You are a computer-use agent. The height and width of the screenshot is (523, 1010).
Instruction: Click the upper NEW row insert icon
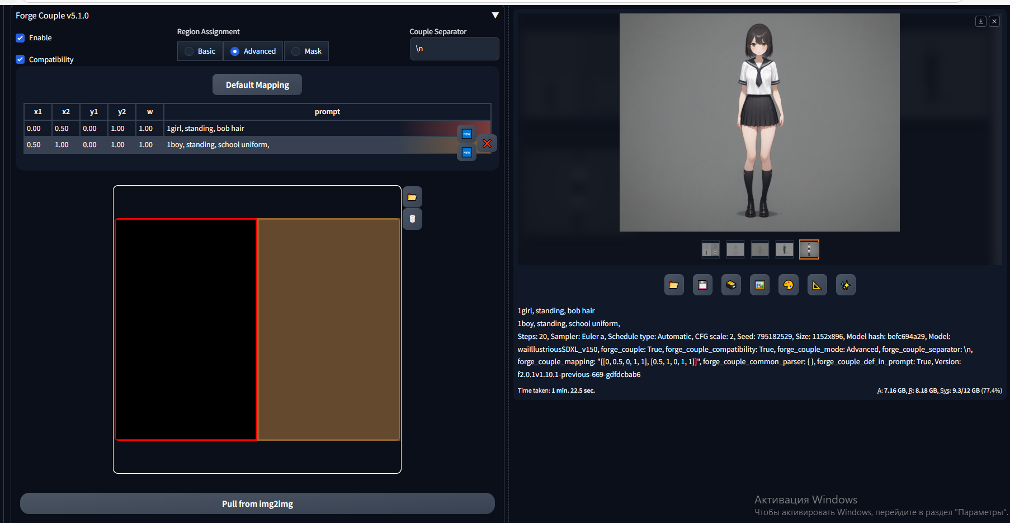click(x=466, y=134)
